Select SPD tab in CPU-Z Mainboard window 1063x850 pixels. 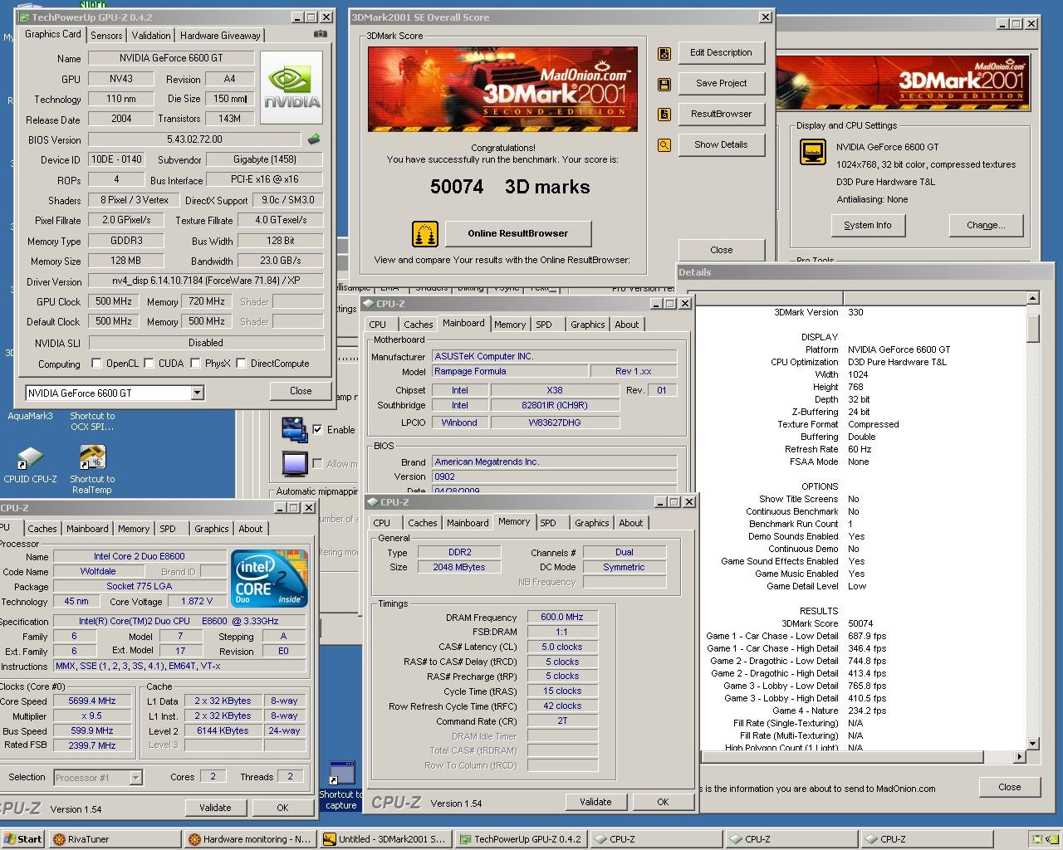[x=544, y=325]
